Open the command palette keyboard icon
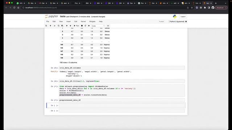The width and height of the screenshot is (232, 130). click(108, 26)
